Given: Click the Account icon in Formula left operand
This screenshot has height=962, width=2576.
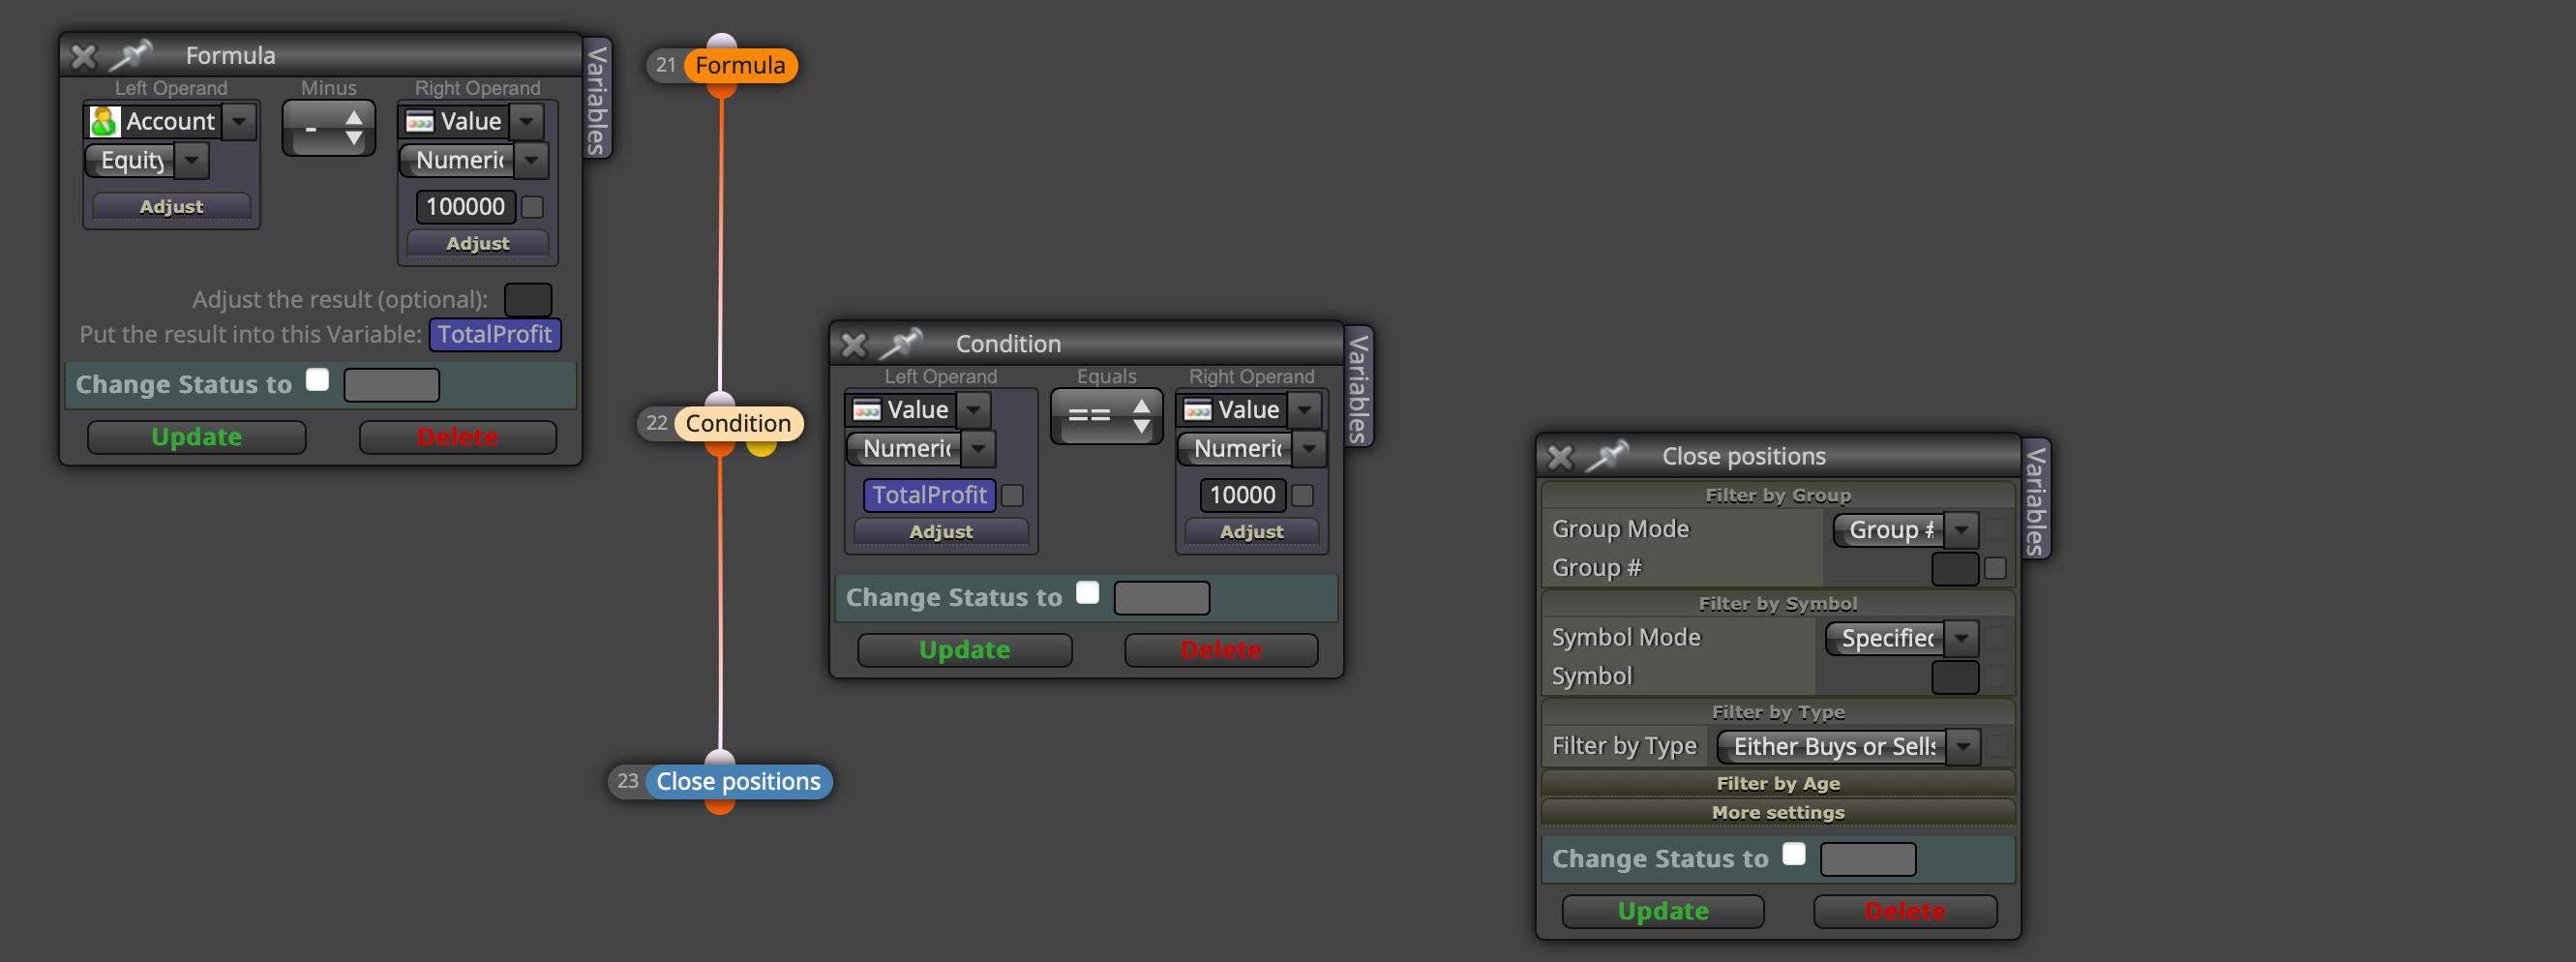Looking at the screenshot, I should point(104,121).
